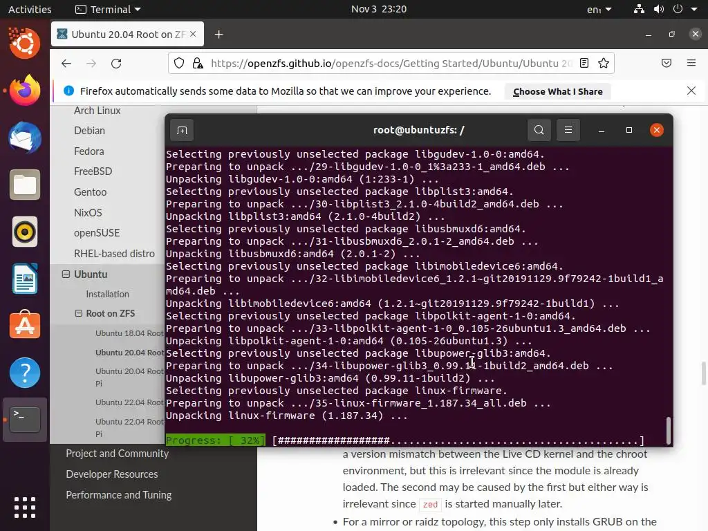708x531 pixels.
Task: Open terminal hamburger menu
Action: [x=568, y=130]
